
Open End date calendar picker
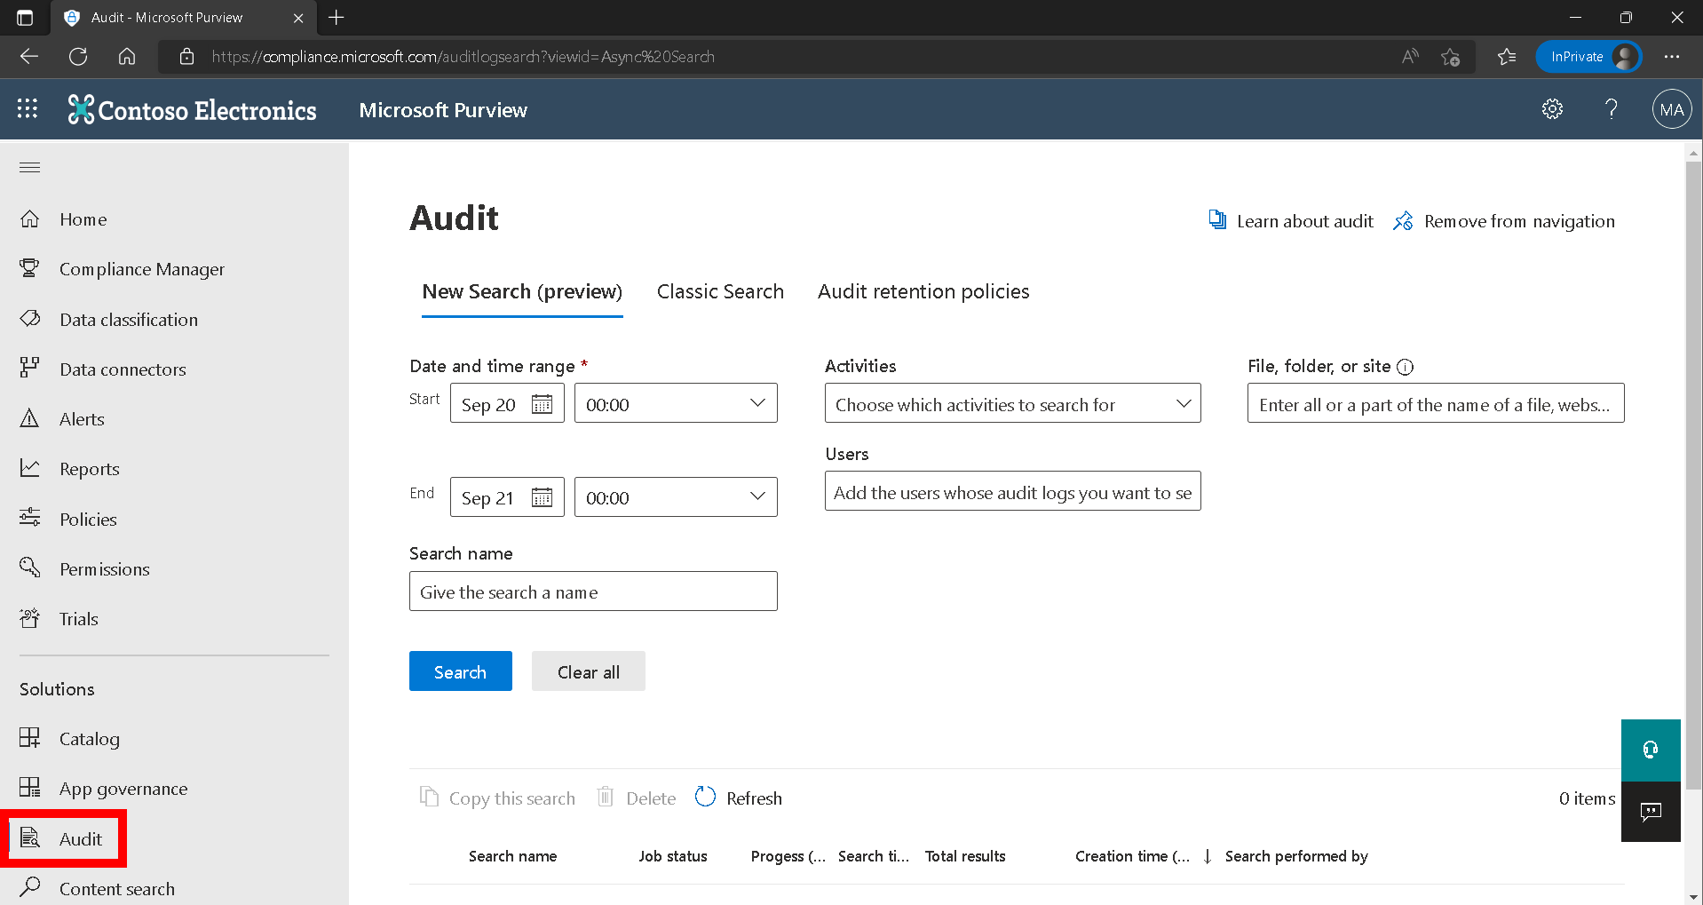point(542,497)
